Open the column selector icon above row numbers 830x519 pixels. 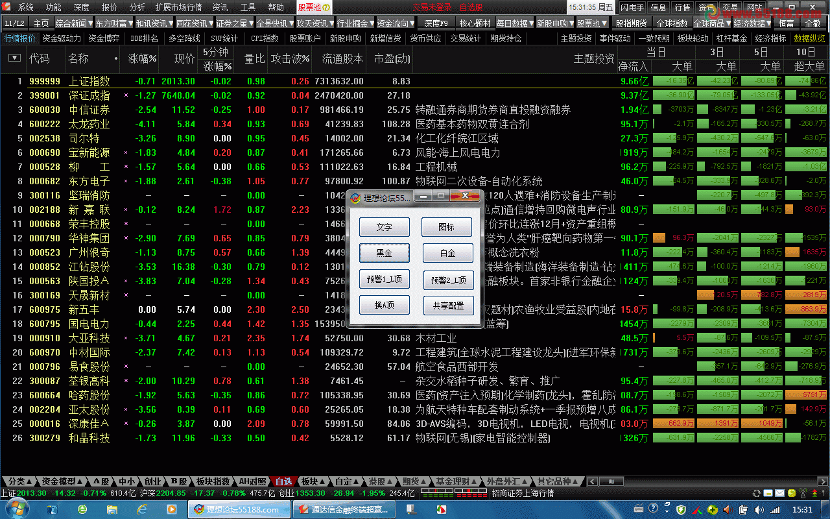[14, 58]
